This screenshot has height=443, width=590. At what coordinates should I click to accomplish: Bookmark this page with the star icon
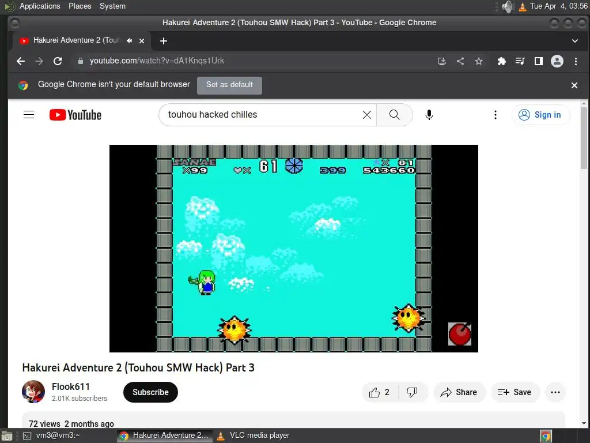[x=479, y=61]
